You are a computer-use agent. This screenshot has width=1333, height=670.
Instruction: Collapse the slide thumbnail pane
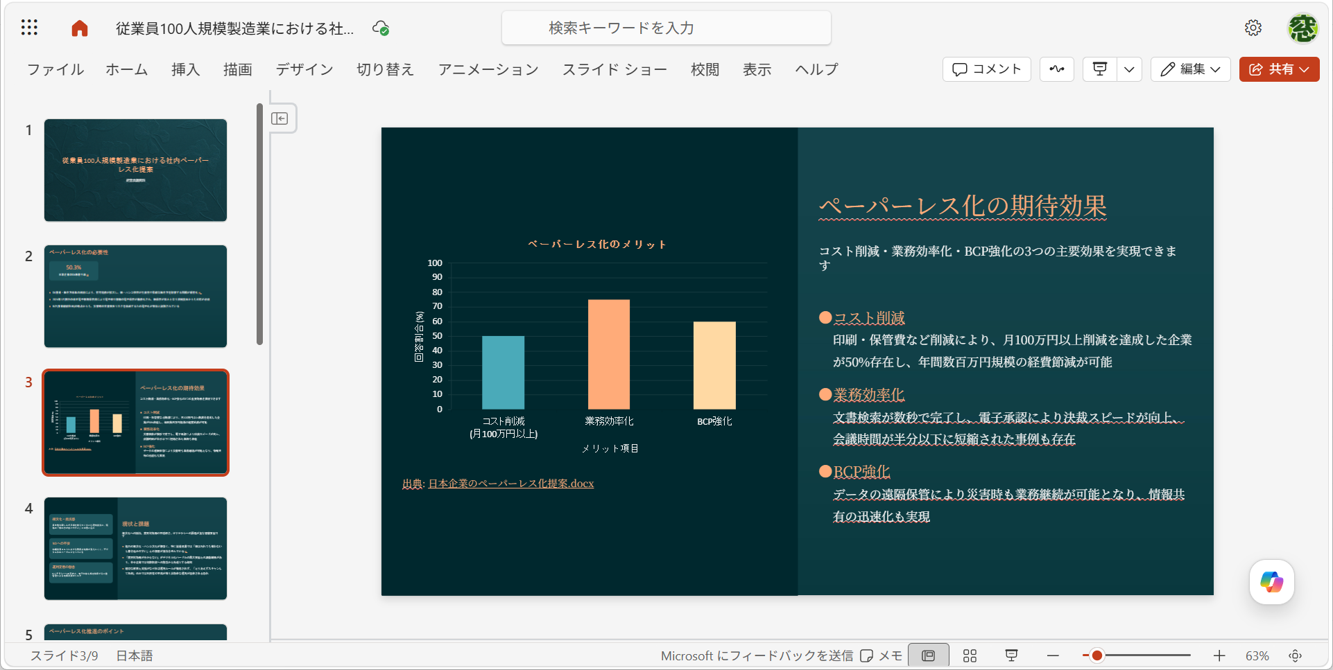click(280, 118)
